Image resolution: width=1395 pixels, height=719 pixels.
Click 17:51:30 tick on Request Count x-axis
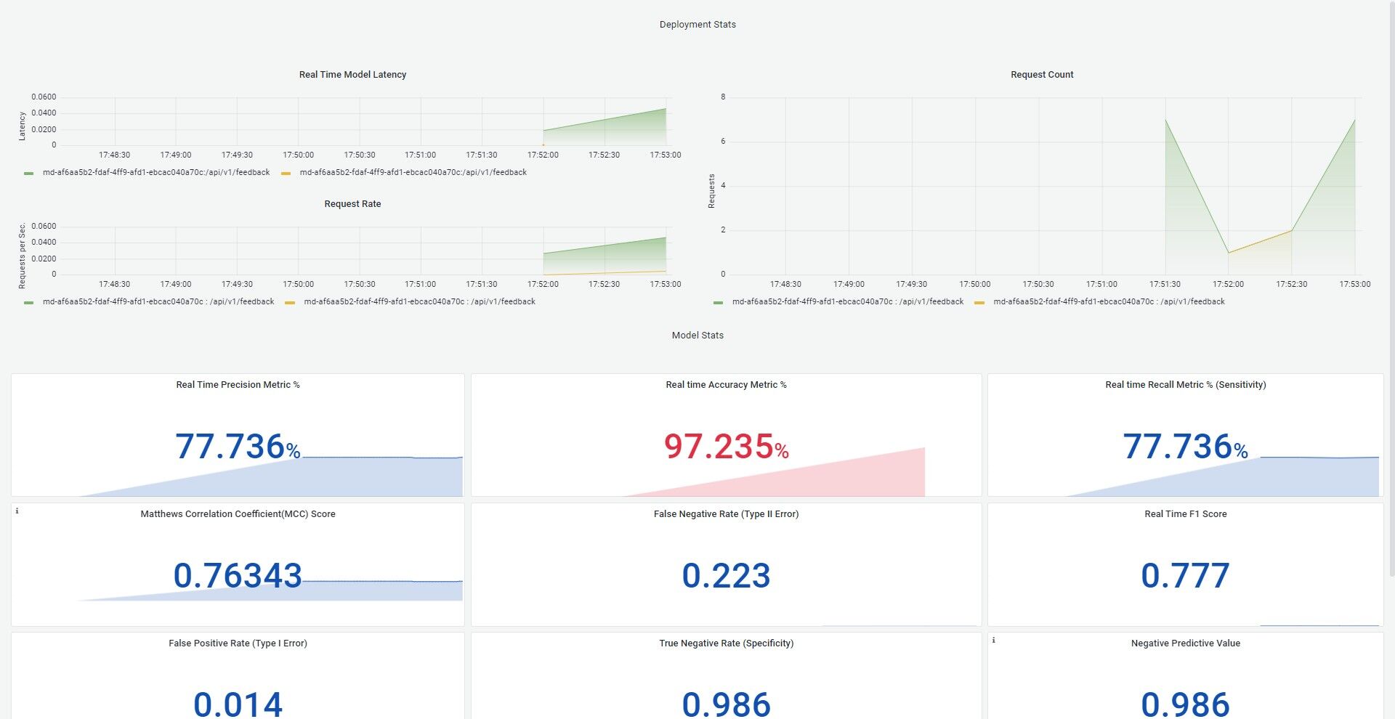click(1165, 285)
